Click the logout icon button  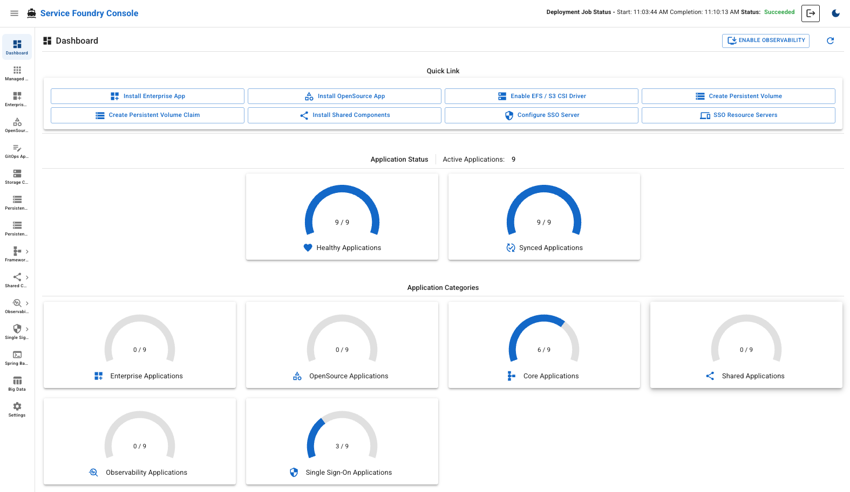pyautogui.click(x=811, y=13)
